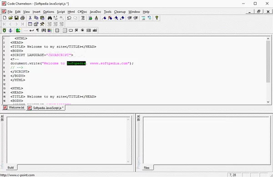The image size is (273, 177).
Task: Click the editor scroll-up arrow
Action: (268, 39)
